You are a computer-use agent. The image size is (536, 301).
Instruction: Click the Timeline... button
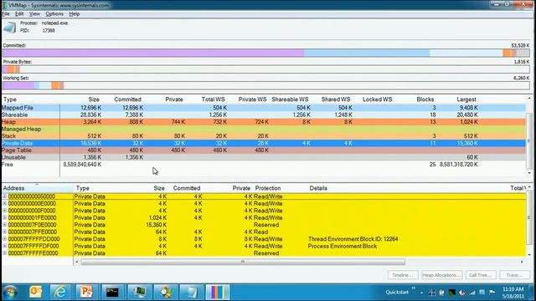403,275
